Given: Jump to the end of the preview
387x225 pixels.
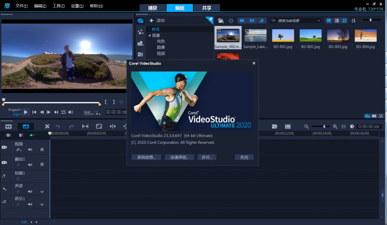Looking at the screenshot, I should (x=56, y=112).
